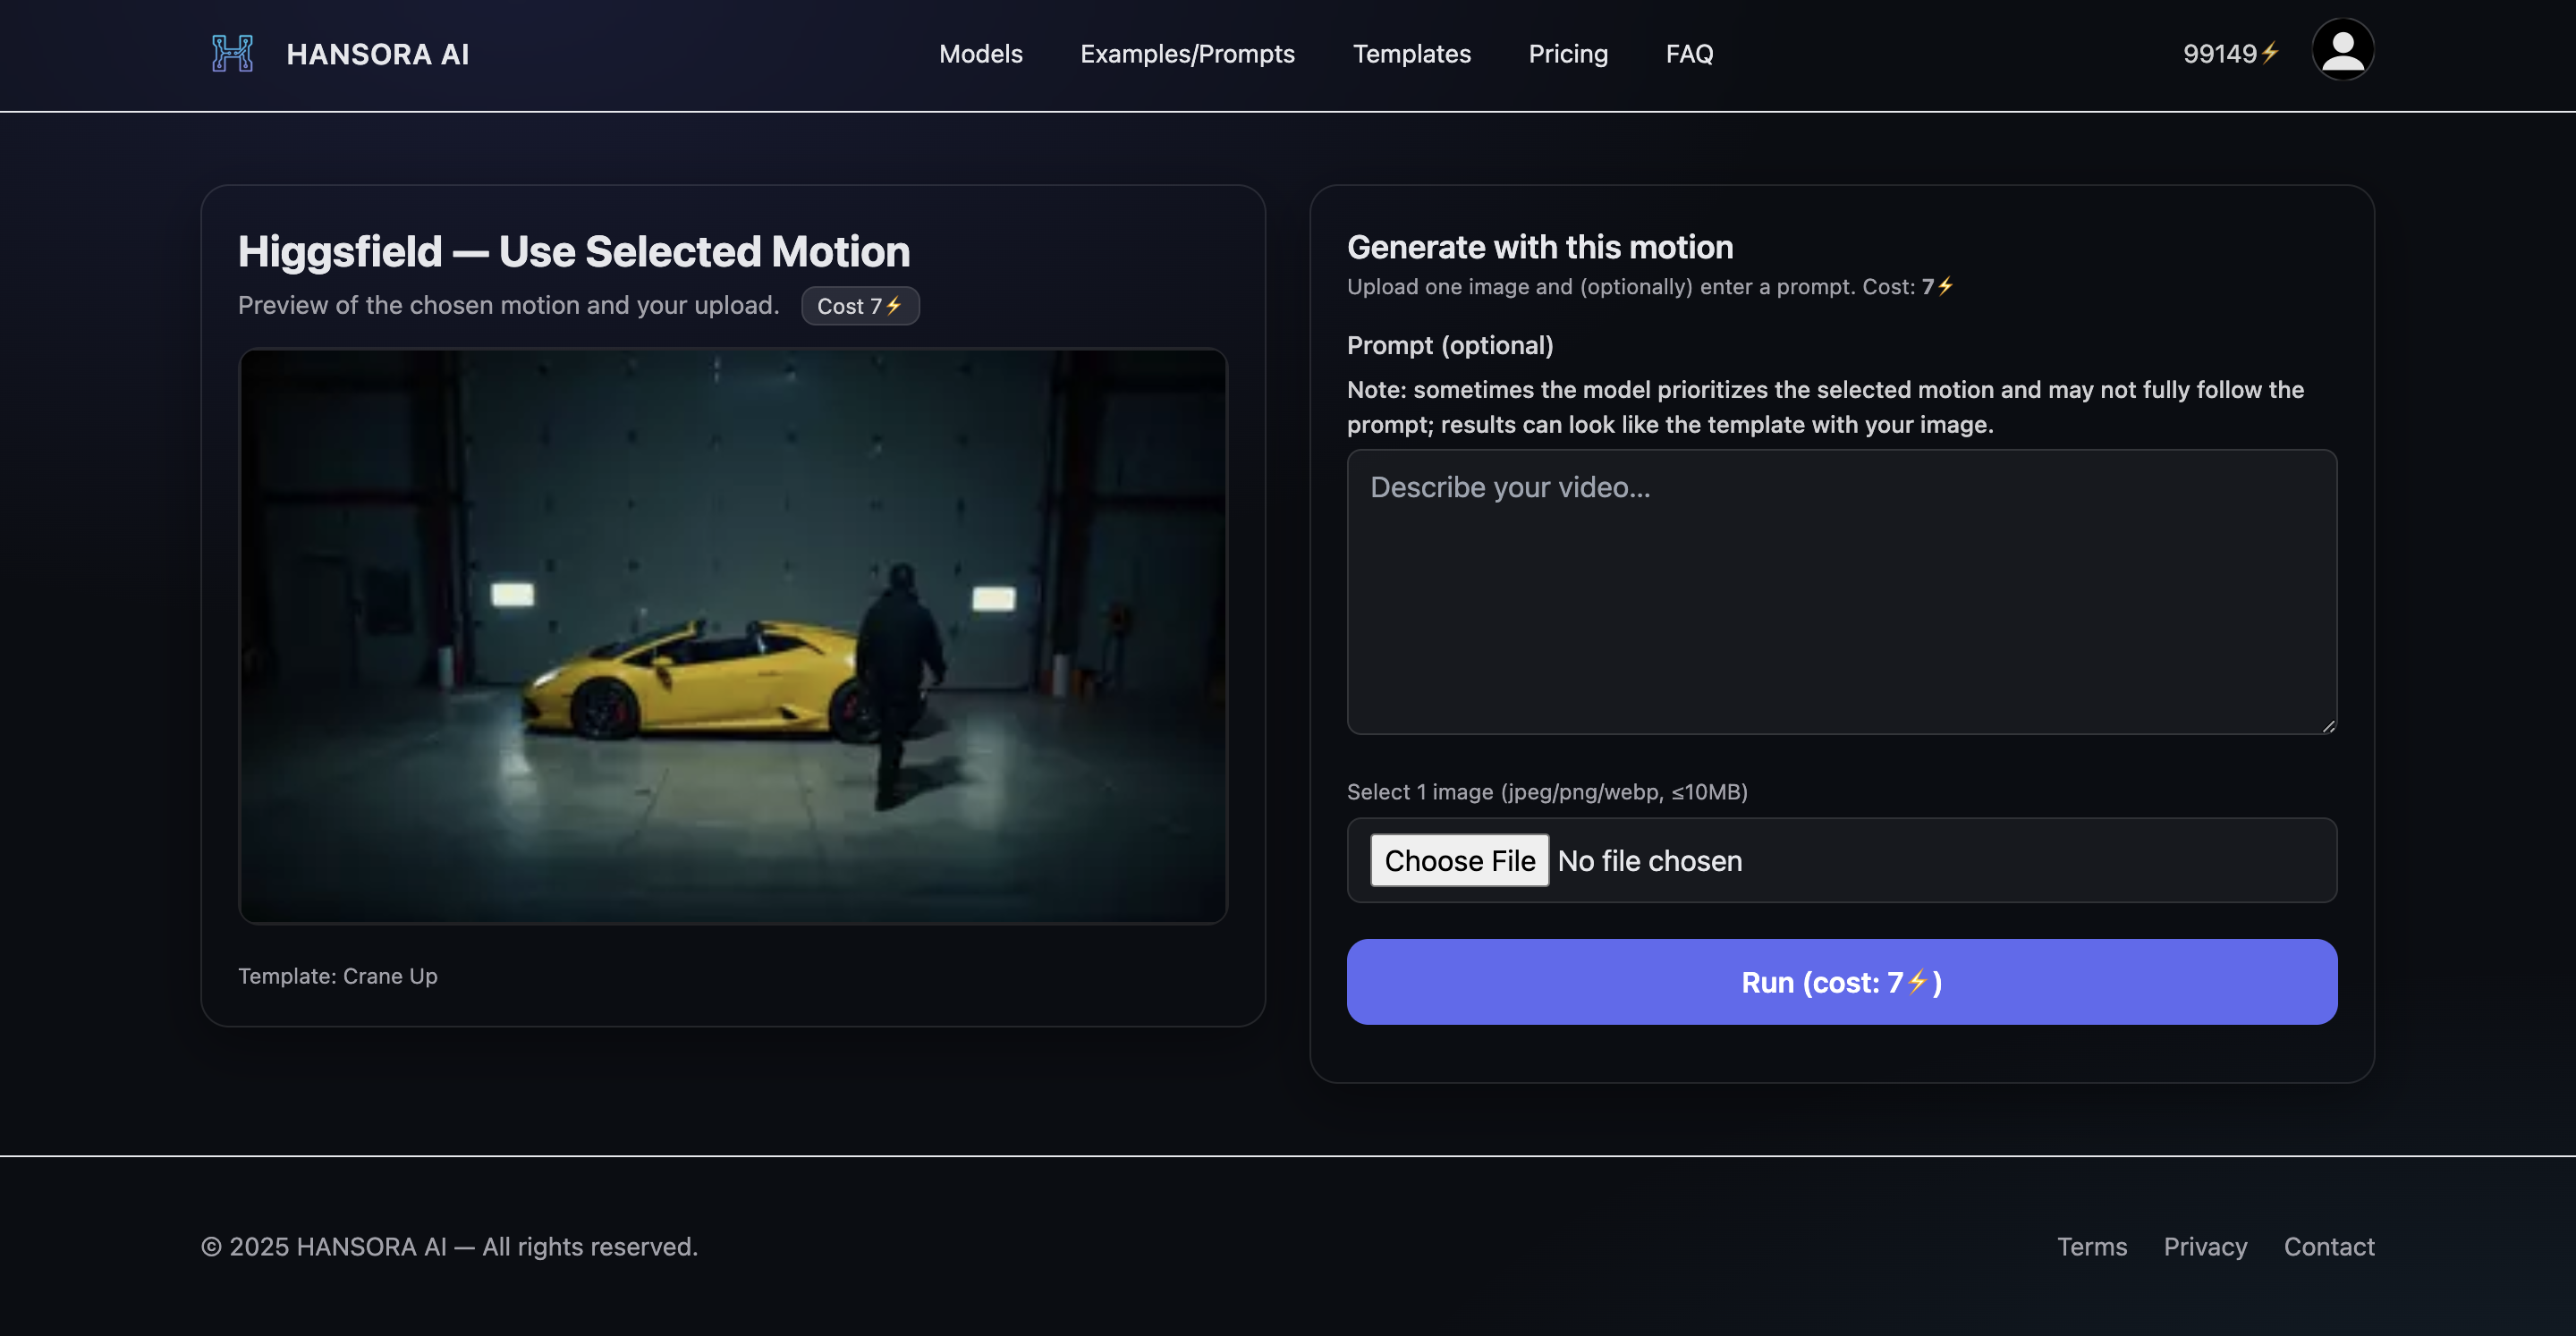
Task: Click the HANSORA AI brand name
Action: point(377,54)
